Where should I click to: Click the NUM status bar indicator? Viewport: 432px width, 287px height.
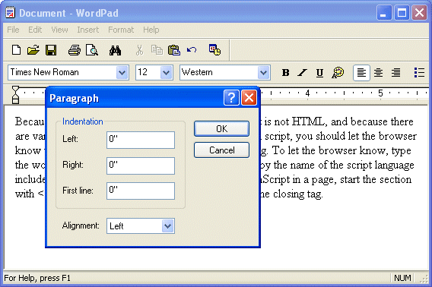point(402,278)
